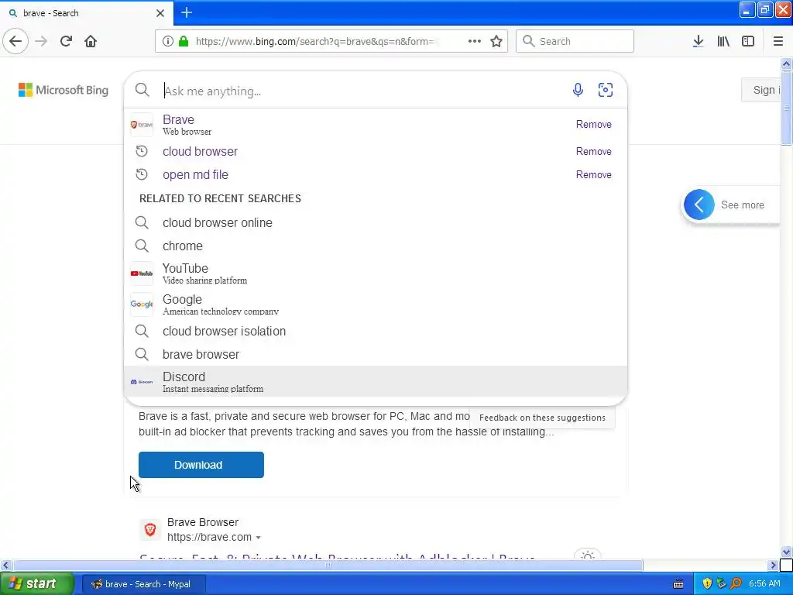Click brave - Search - Mypal taskbar button
This screenshot has width=793, height=595.
(x=144, y=584)
